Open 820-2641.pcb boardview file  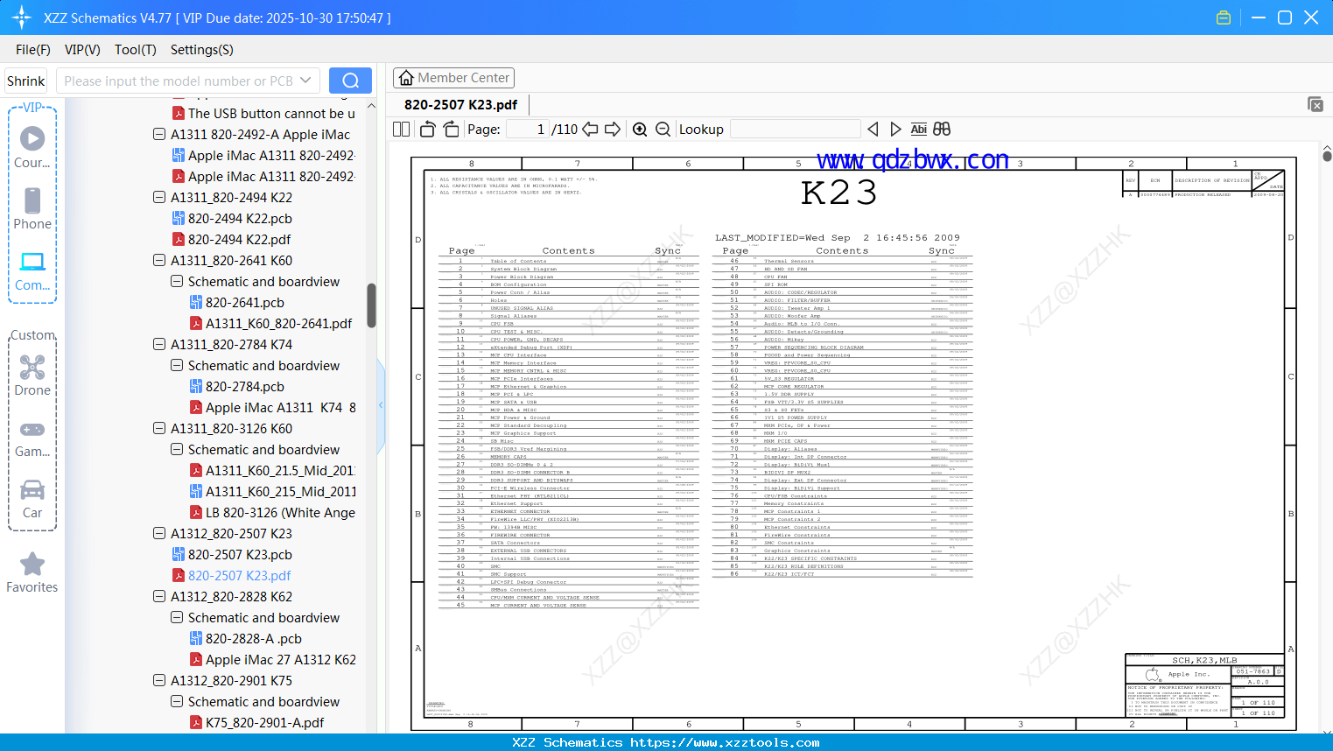[236, 303]
